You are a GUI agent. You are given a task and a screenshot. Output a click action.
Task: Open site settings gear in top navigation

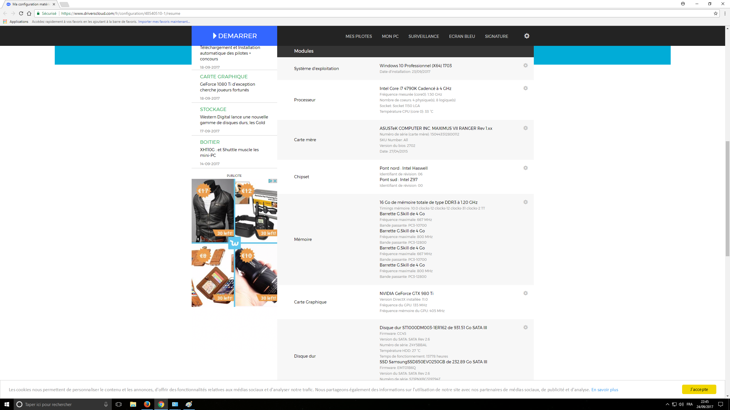(527, 36)
